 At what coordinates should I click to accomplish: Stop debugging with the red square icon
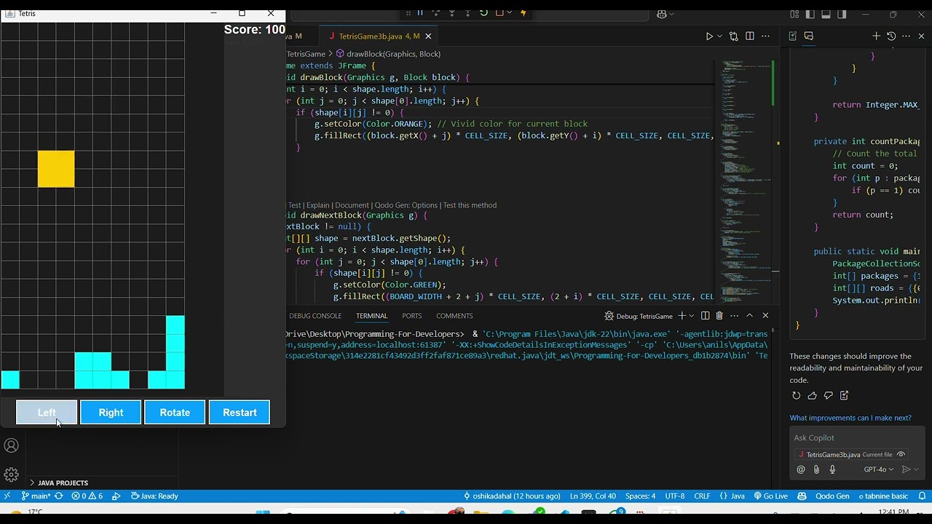coord(499,12)
